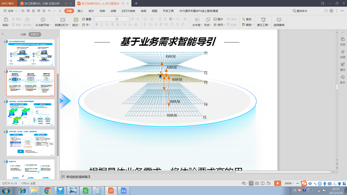Switch to slide sorter view in status bar

[257, 183]
